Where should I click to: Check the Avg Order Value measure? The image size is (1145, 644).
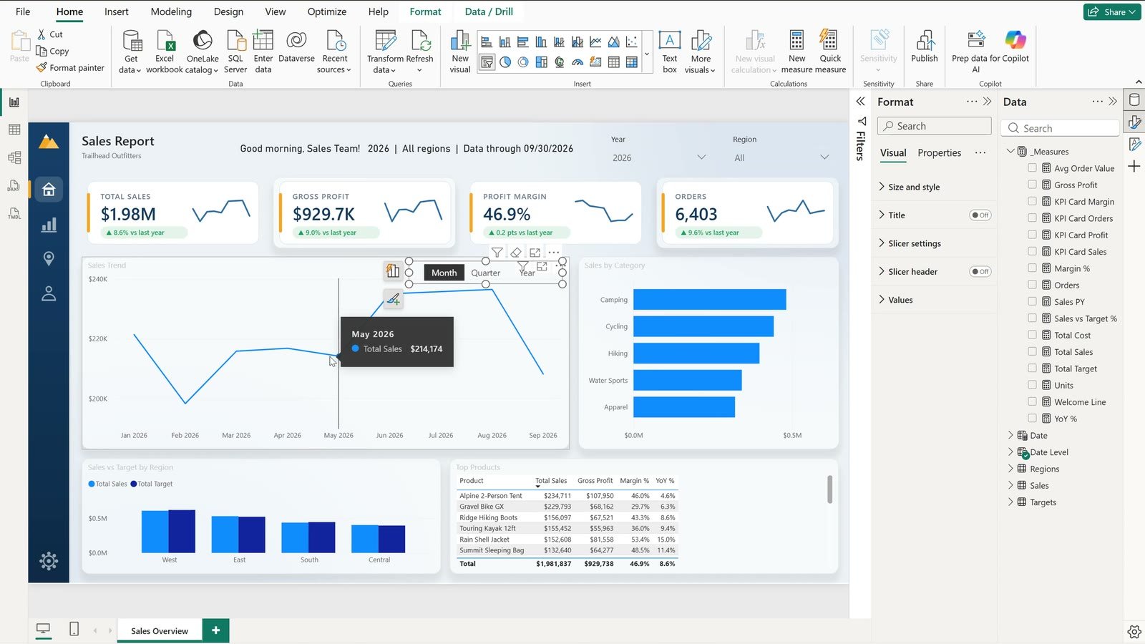1032,168
